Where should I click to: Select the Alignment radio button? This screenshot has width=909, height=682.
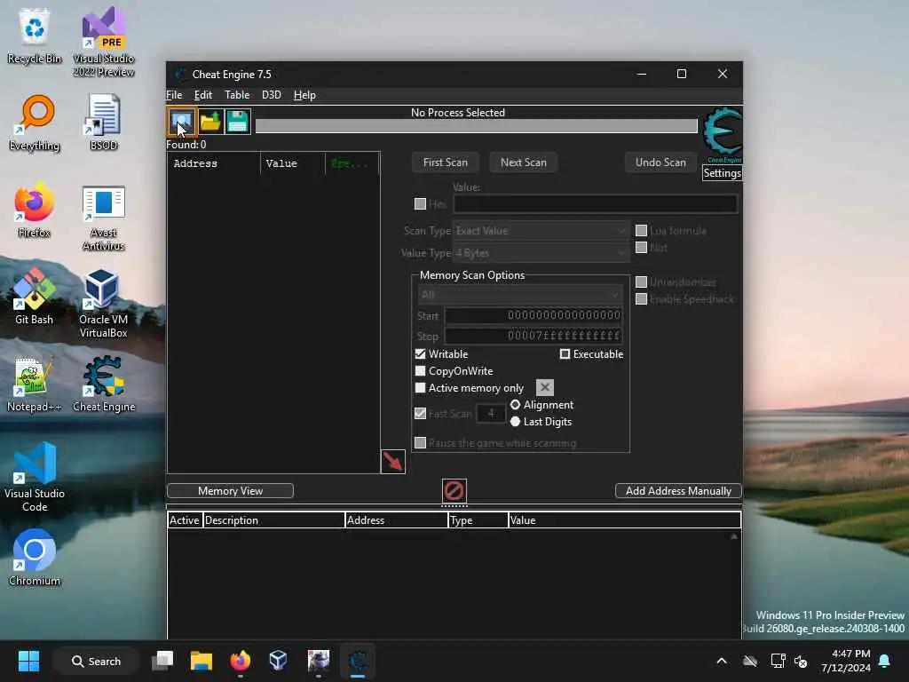click(x=515, y=405)
